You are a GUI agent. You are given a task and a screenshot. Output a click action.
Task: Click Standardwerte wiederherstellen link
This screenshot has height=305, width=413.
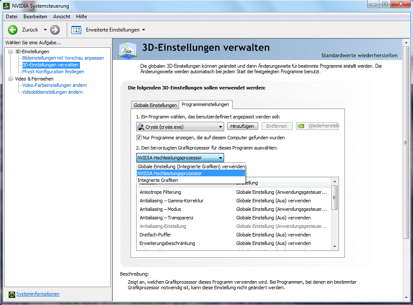pyautogui.click(x=359, y=55)
